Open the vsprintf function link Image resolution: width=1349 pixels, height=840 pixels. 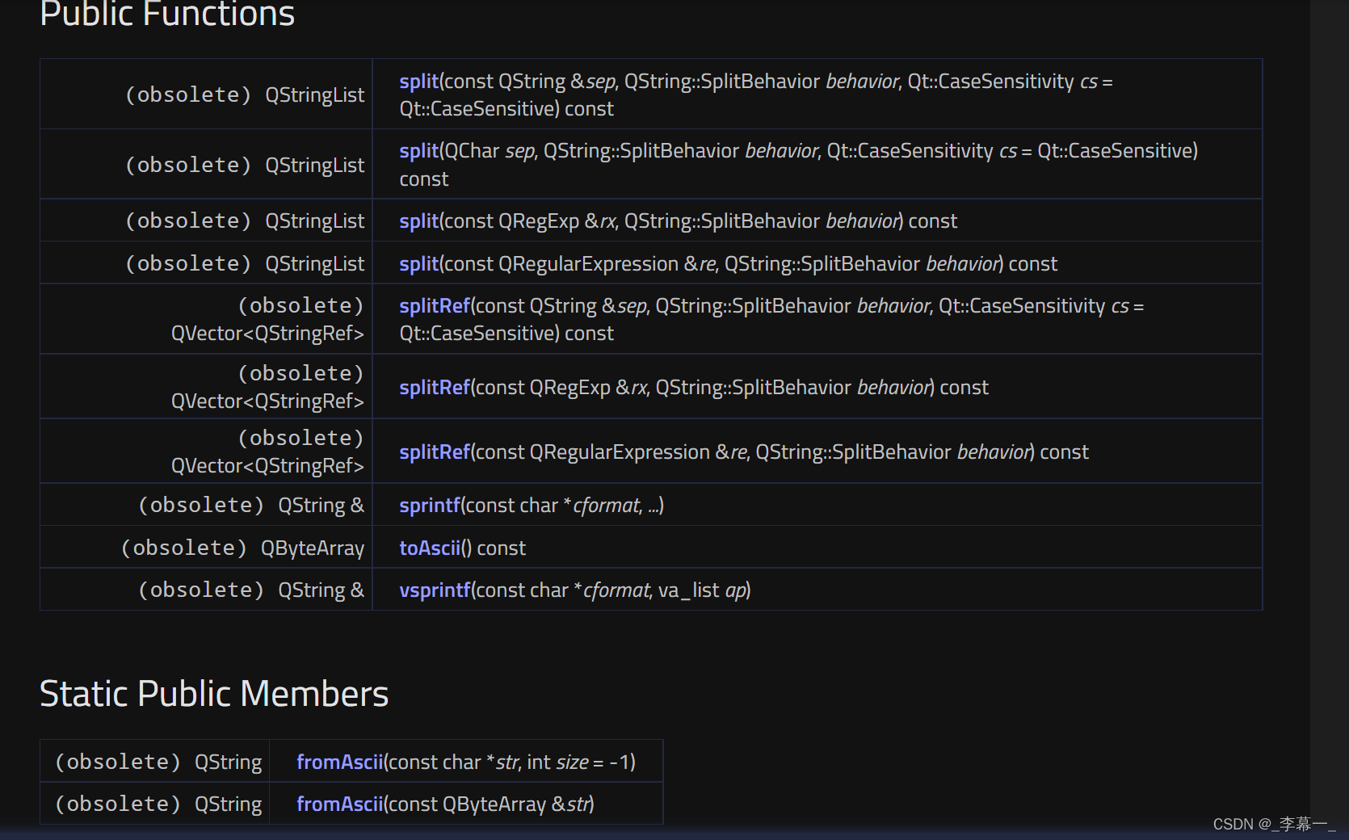[x=435, y=590]
